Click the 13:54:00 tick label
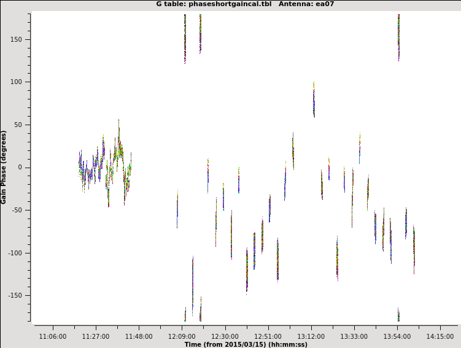This screenshot has height=348, width=461. point(397,336)
